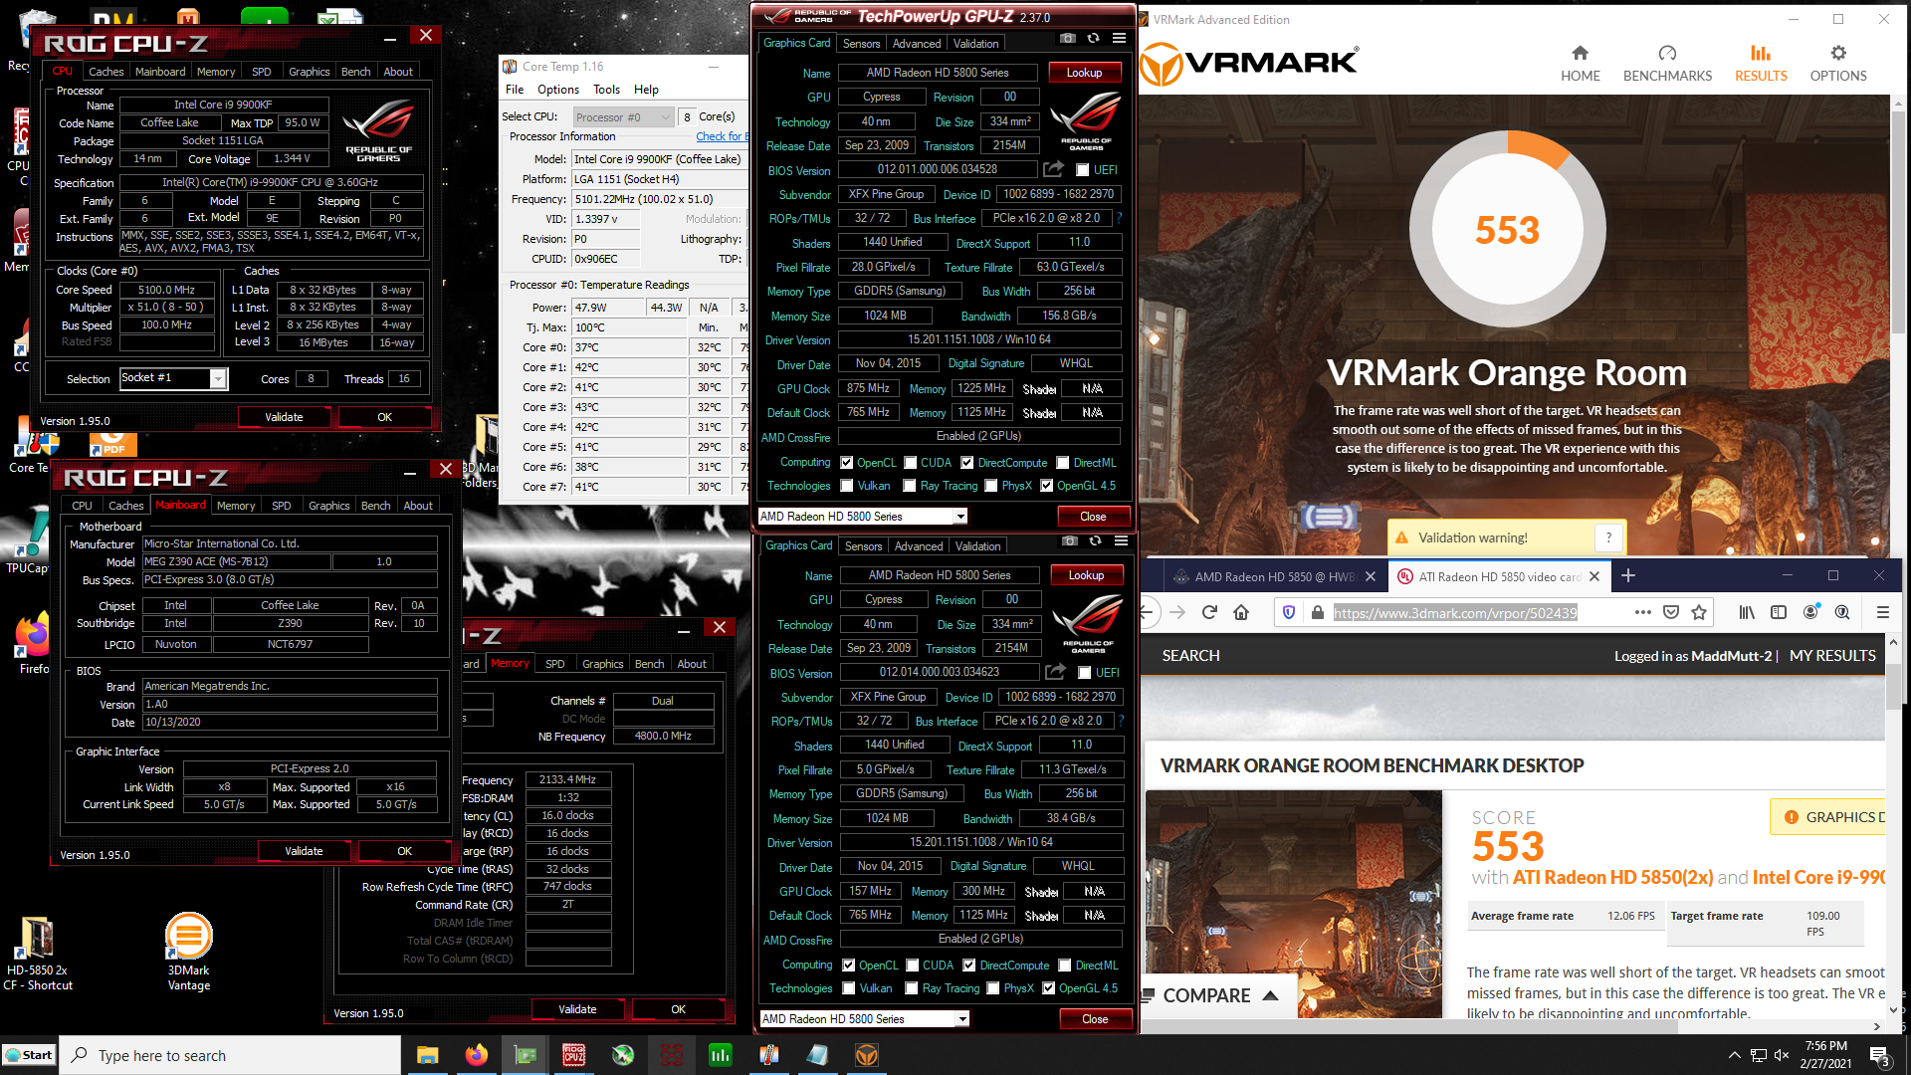Reload the Firefox page
The image size is (1911, 1075).
[x=1209, y=612]
